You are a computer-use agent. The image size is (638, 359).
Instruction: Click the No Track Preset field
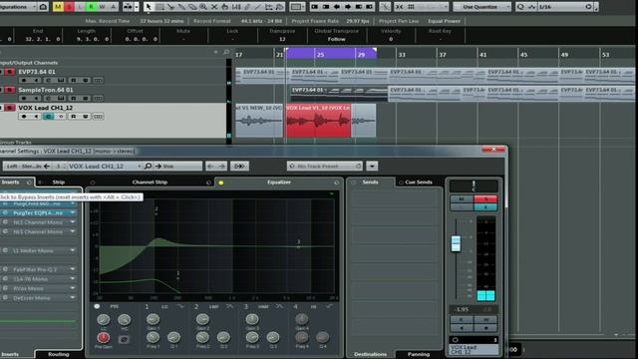325,167
